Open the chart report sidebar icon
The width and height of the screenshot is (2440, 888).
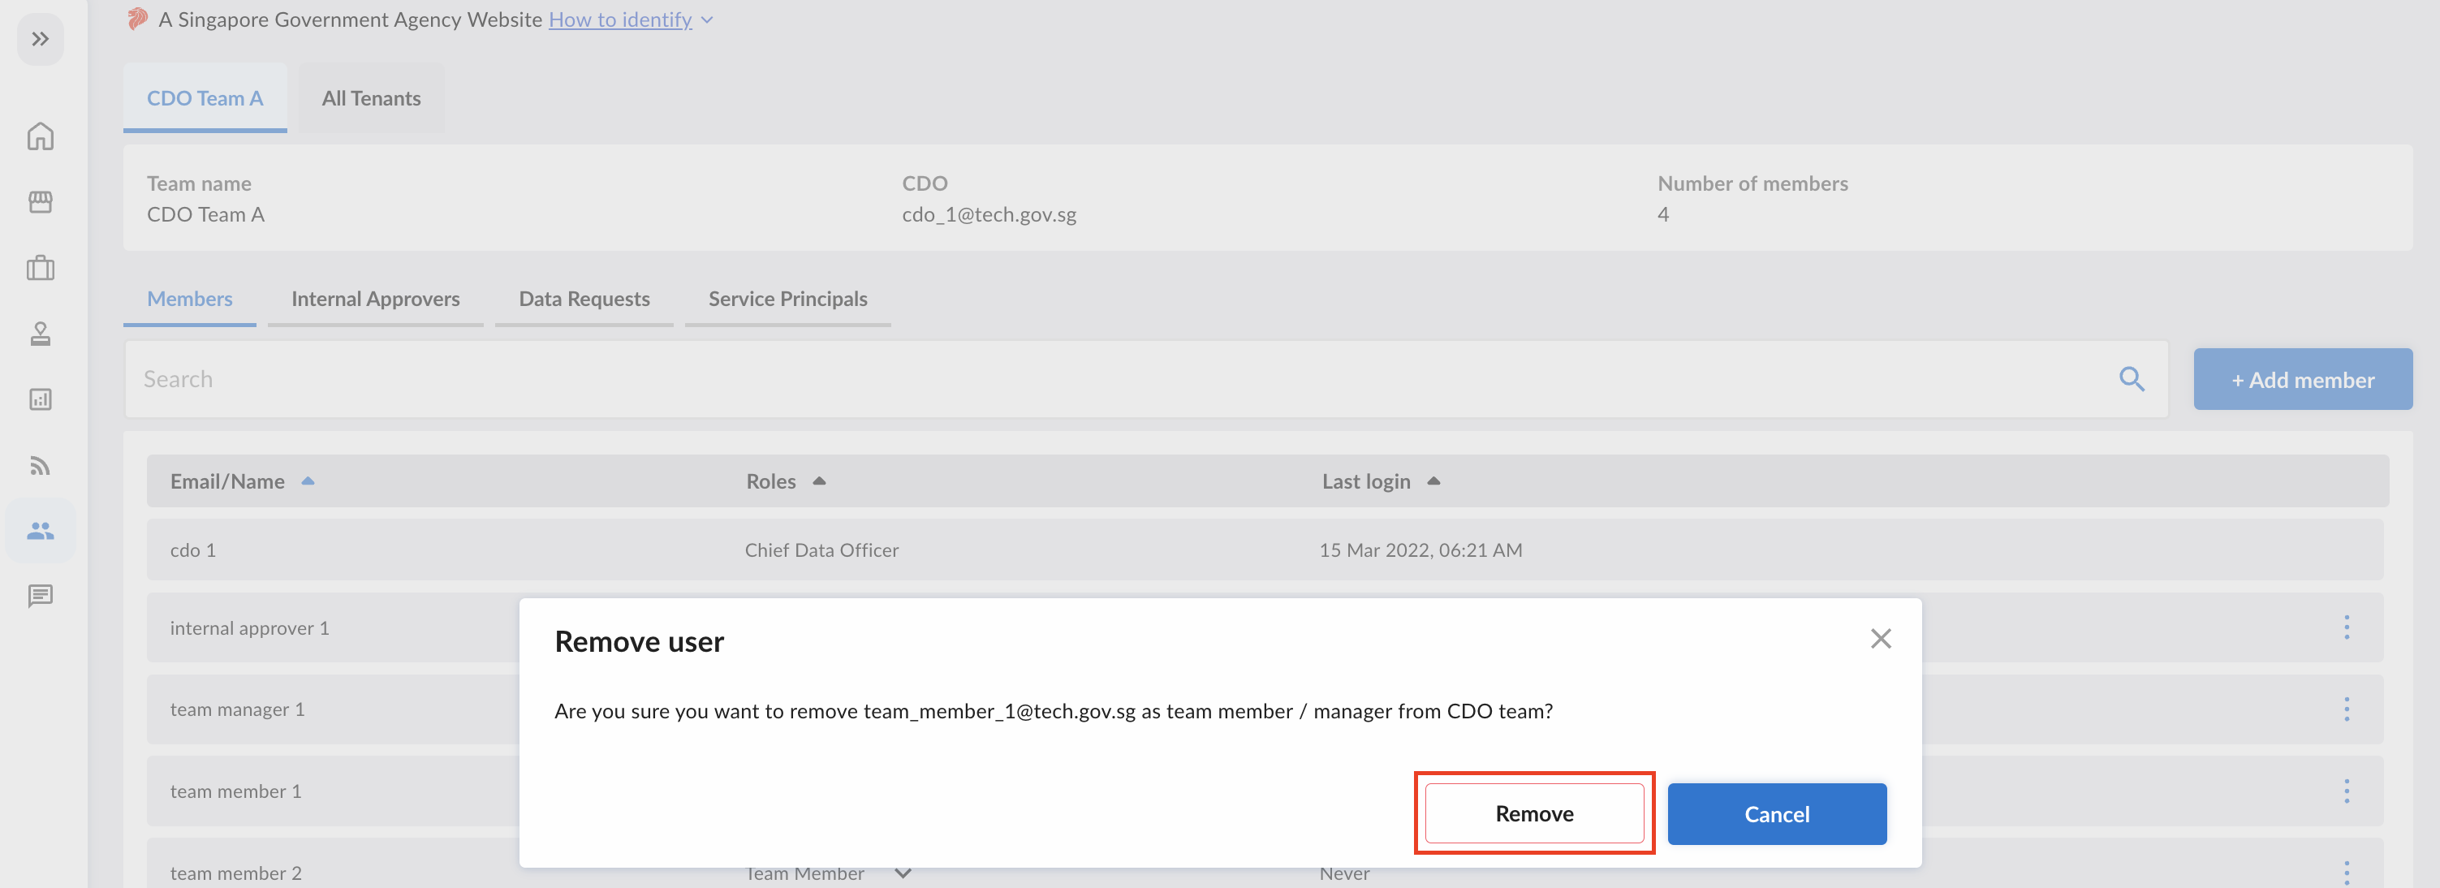40,399
